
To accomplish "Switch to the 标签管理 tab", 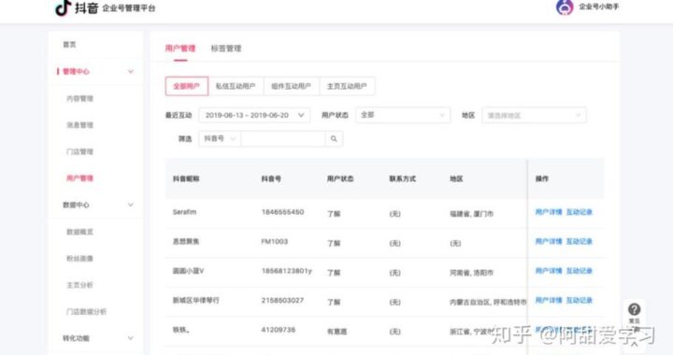I will (226, 49).
